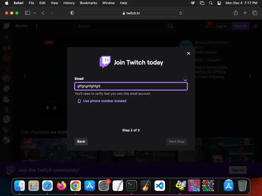Open the Safari menu
The width and height of the screenshot is (262, 196).
(18, 3)
